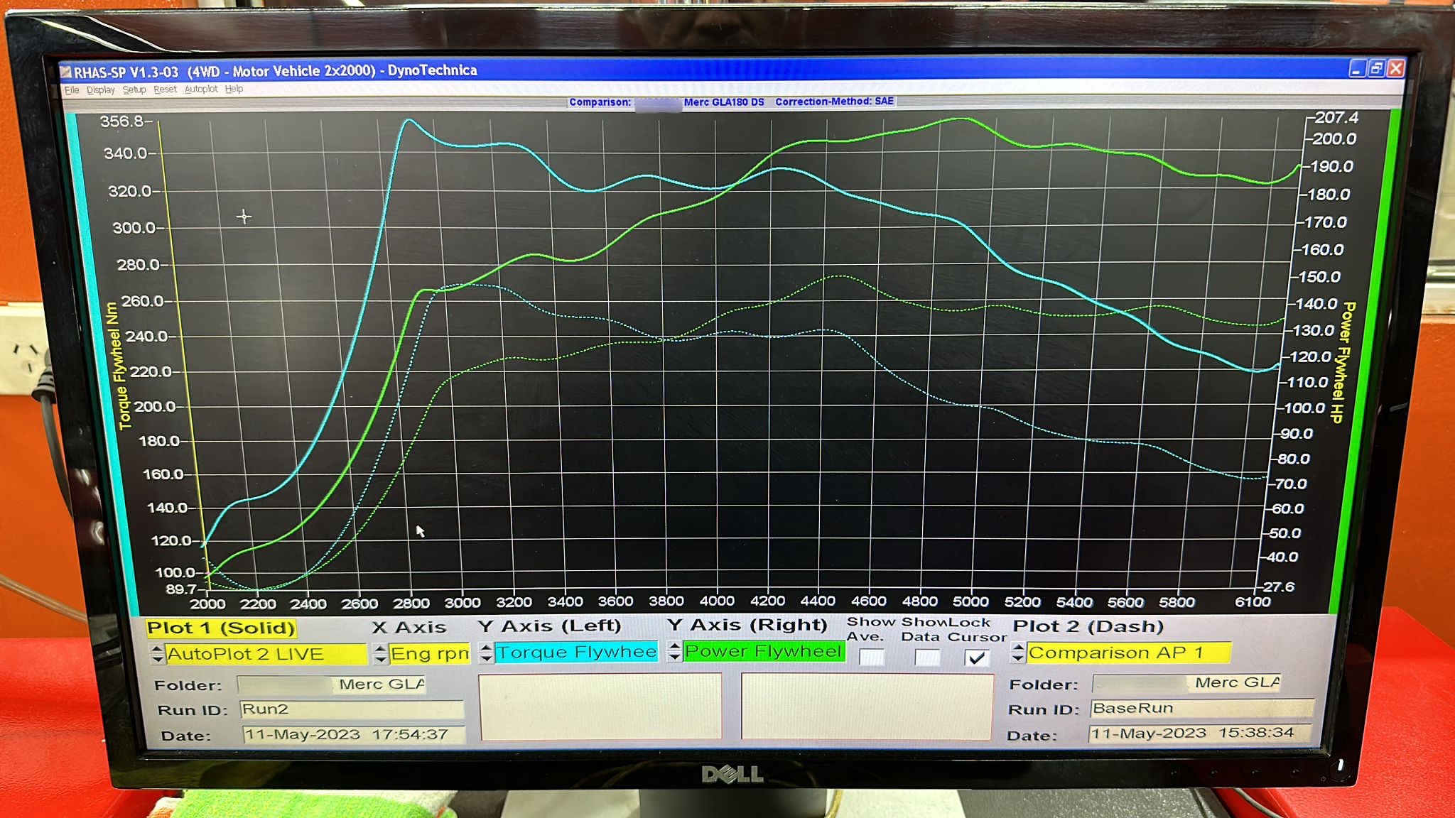Select the Comparison AP 1 plot field
1455x818 pixels.
[1128, 652]
